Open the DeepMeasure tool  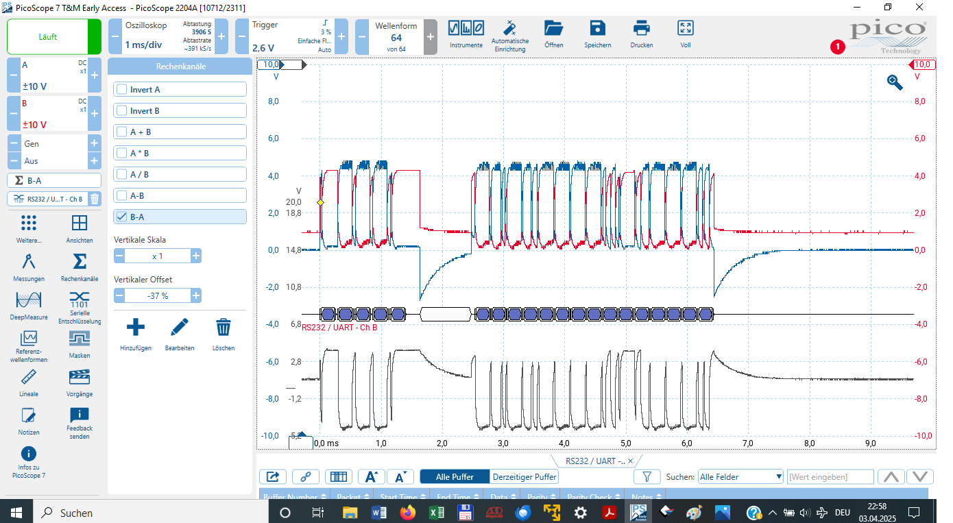pyautogui.click(x=28, y=300)
